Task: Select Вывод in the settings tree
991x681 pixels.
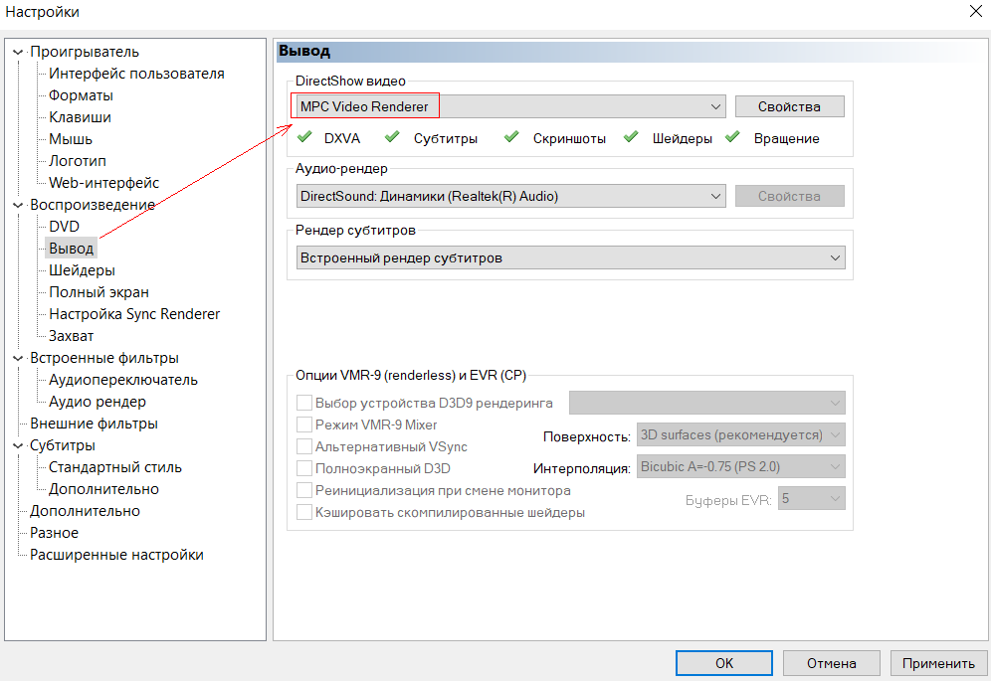Action: pyautogui.click(x=72, y=249)
